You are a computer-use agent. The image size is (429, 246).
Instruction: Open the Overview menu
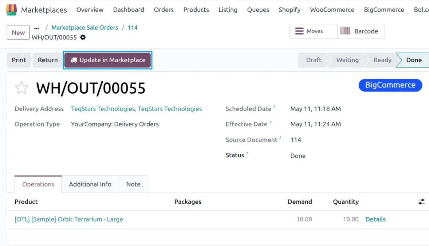(x=90, y=10)
